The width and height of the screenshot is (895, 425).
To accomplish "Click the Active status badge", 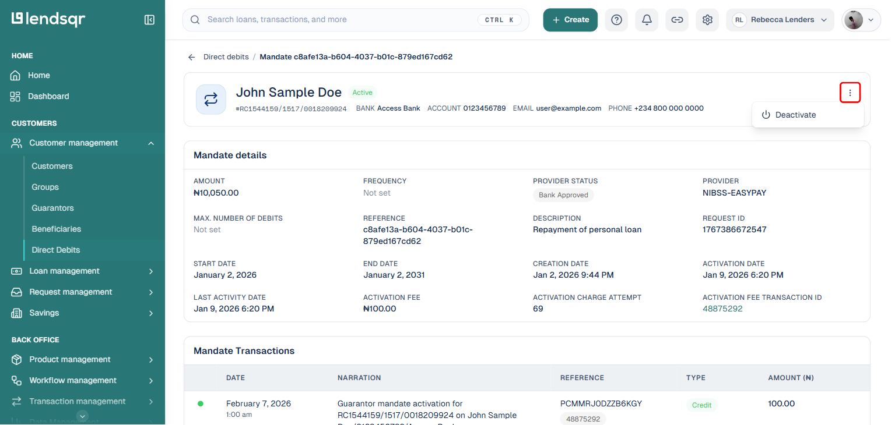I will (x=363, y=93).
